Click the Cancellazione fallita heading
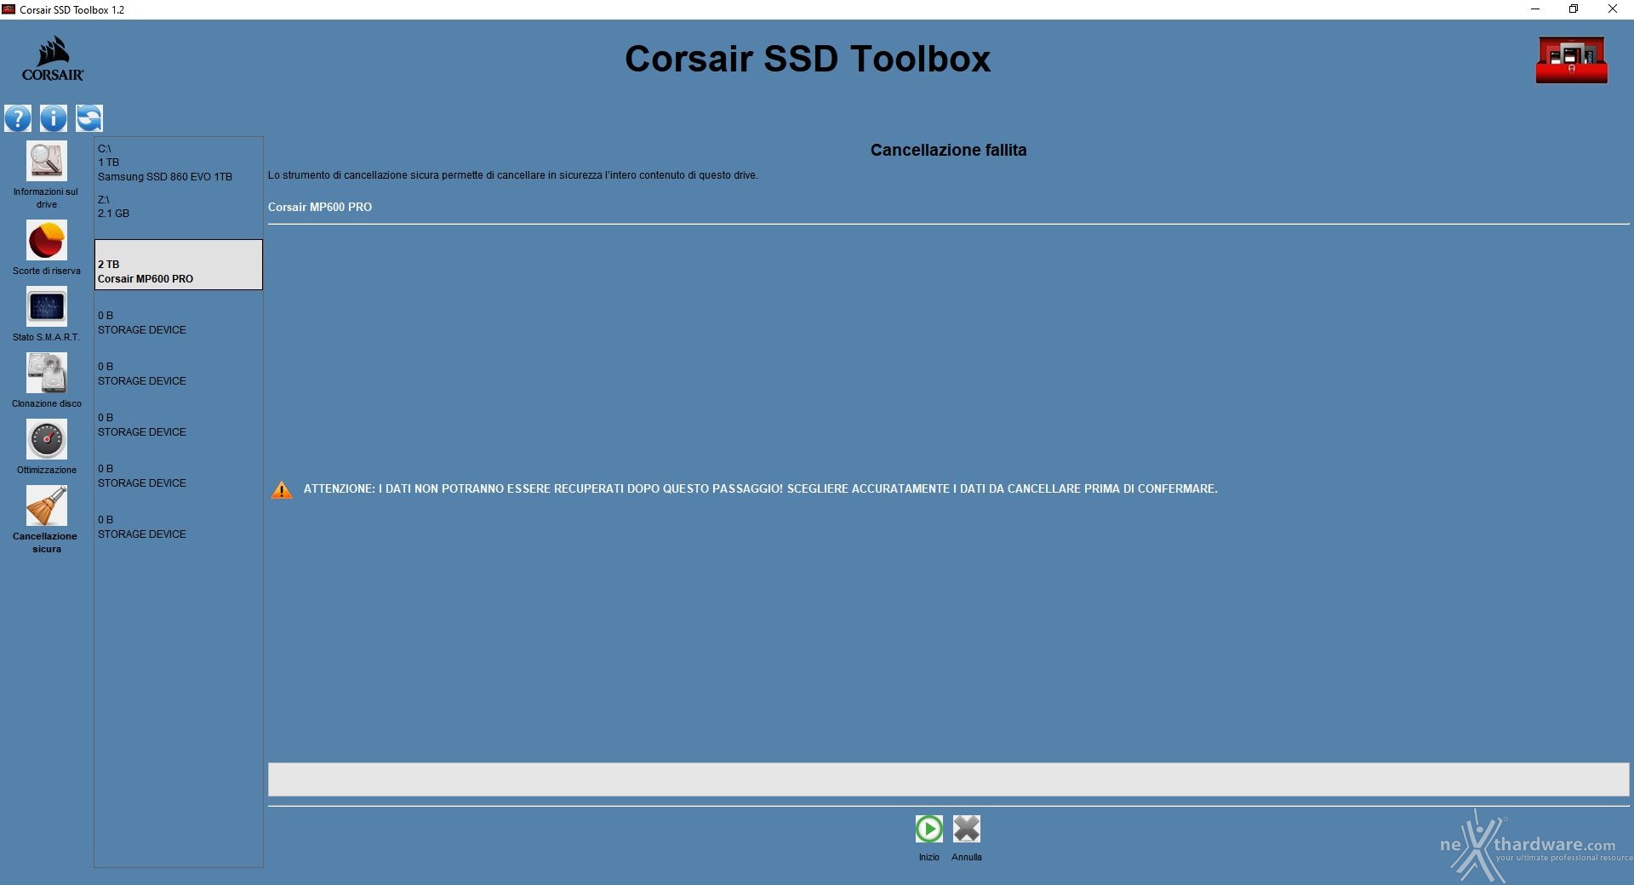This screenshot has height=885, width=1634. coord(948,150)
